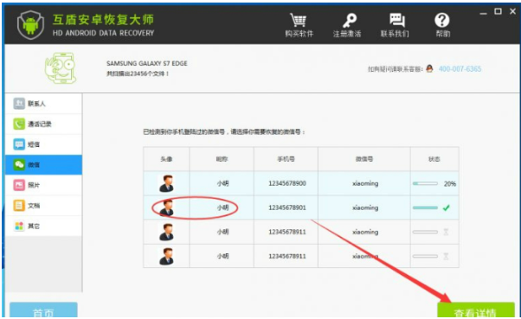Click the green checkmark status icon
Viewport: 521px width, 319px height.
(x=447, y=207)
